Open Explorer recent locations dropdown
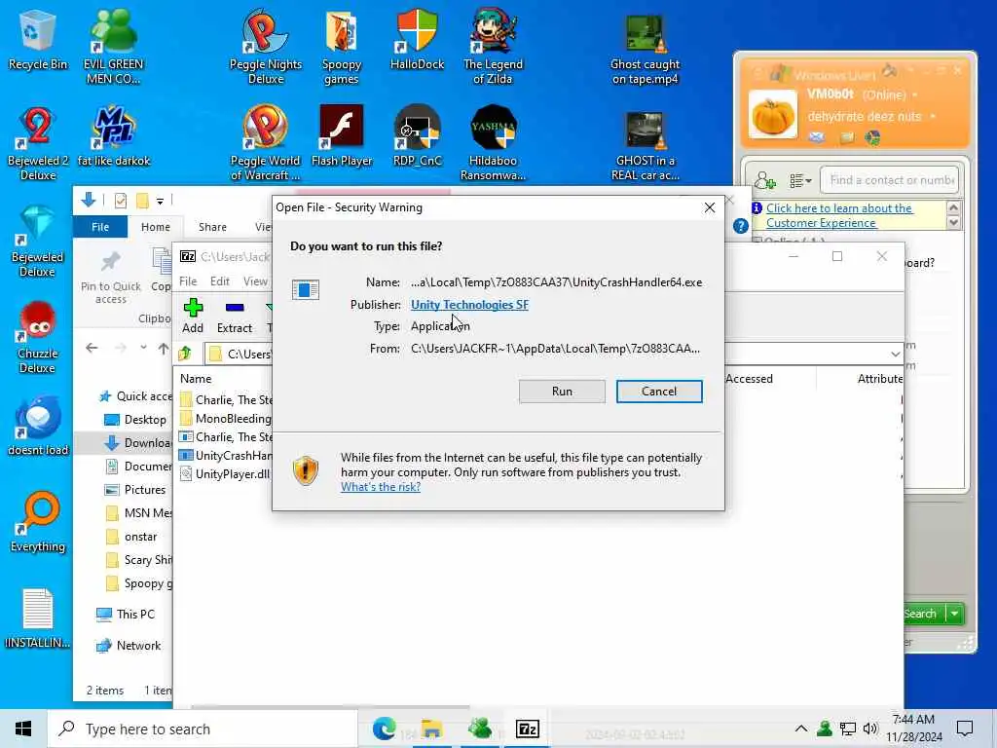This screenshot has height=748, width=997. (144, 348)
